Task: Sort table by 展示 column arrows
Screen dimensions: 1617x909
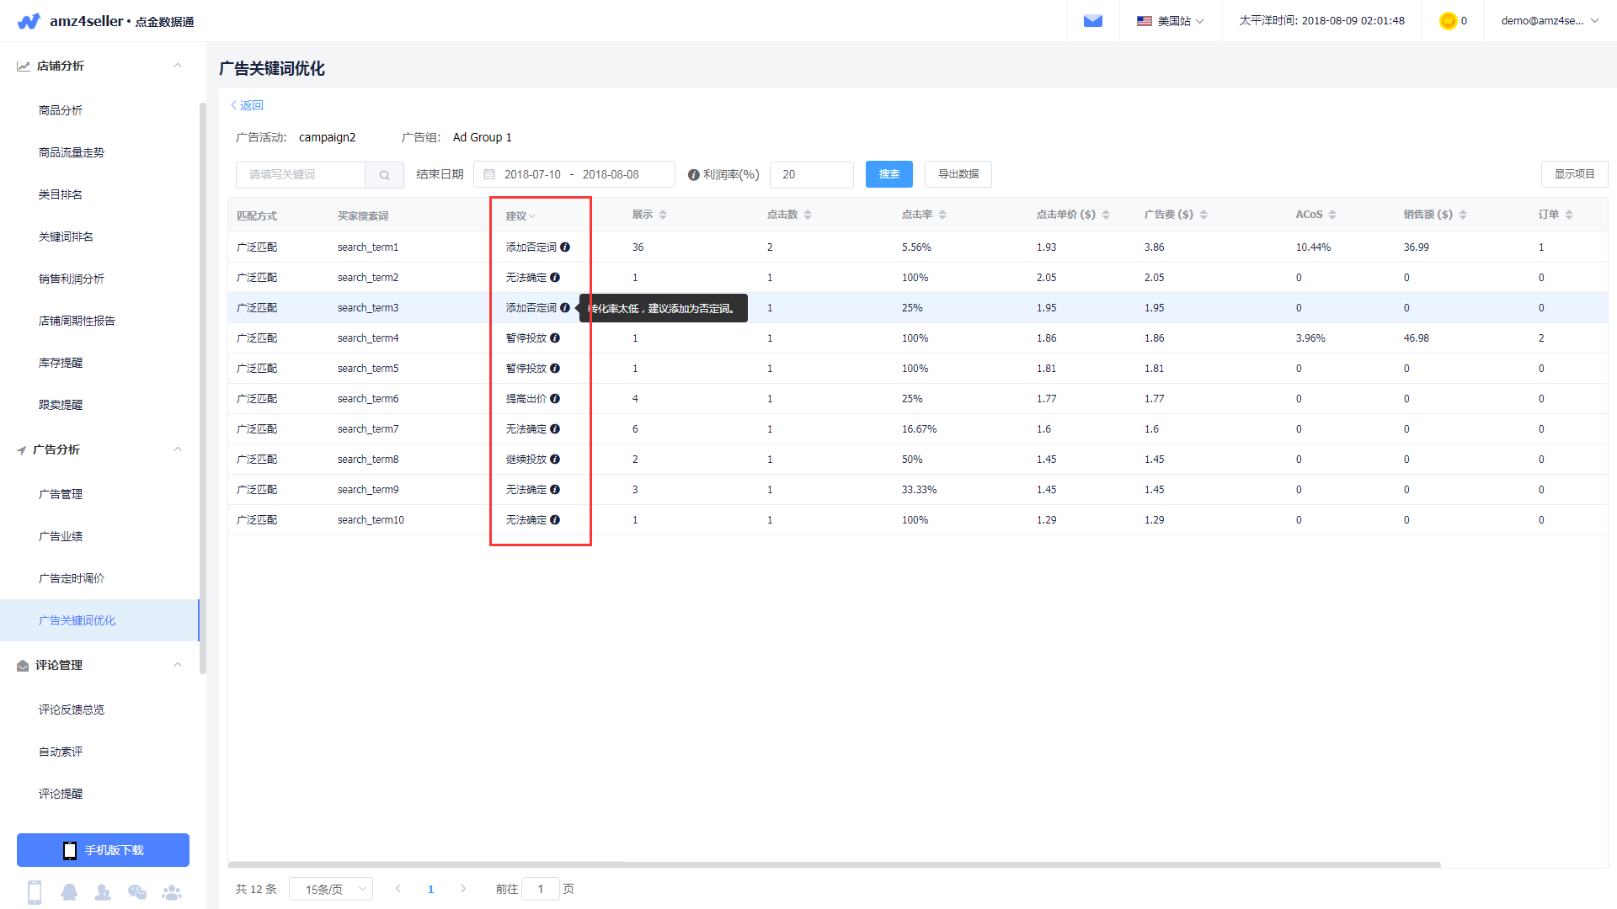Action: tap(663, 215)
